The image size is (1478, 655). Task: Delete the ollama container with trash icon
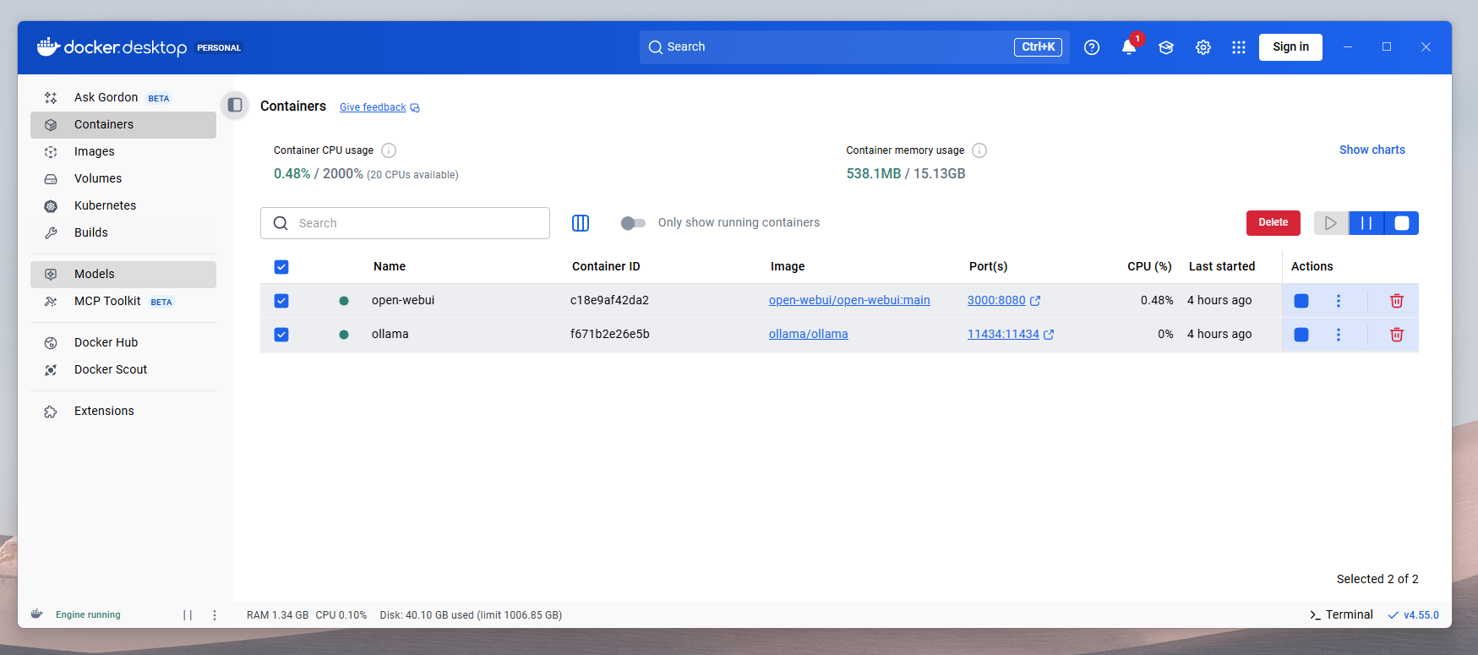(1396, 335)
